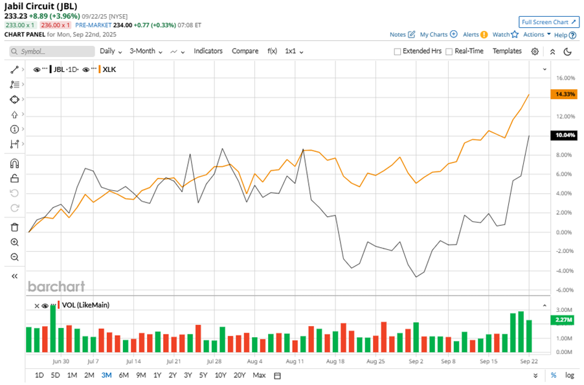Open the f(x) expressions menu
This screenshot has width=584, height=385.
point(272,51)
